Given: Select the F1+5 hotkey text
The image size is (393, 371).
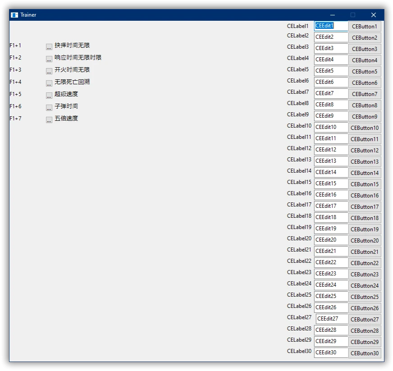Looking at the screenshot, I should tap(15, 94).
